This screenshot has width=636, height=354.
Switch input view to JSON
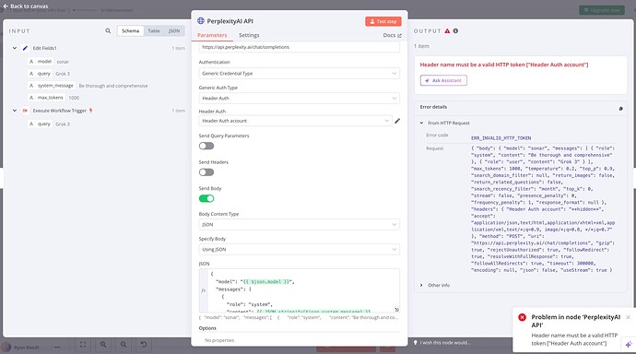(x=174, y=30)
